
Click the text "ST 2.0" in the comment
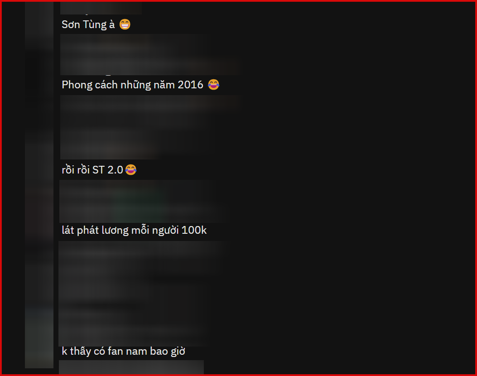coord(108,170)
